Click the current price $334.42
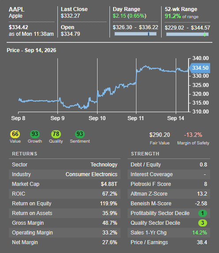Image resolution: width=219 pixels, height=253 pixels. tap(19, 27)
